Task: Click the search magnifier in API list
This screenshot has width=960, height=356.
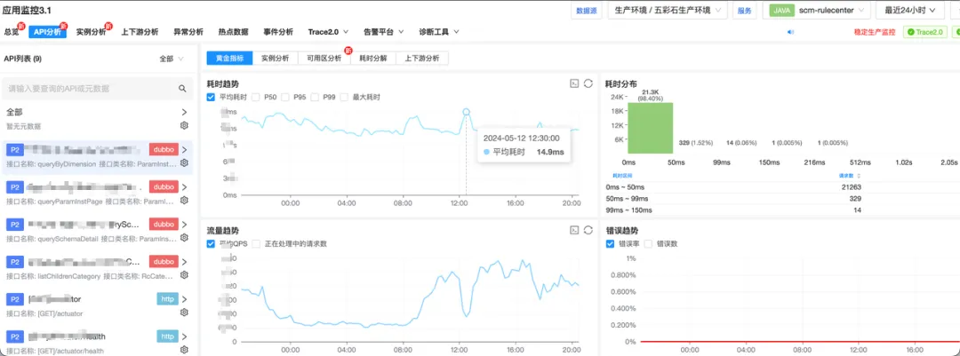Action: (x=182, y=89)
